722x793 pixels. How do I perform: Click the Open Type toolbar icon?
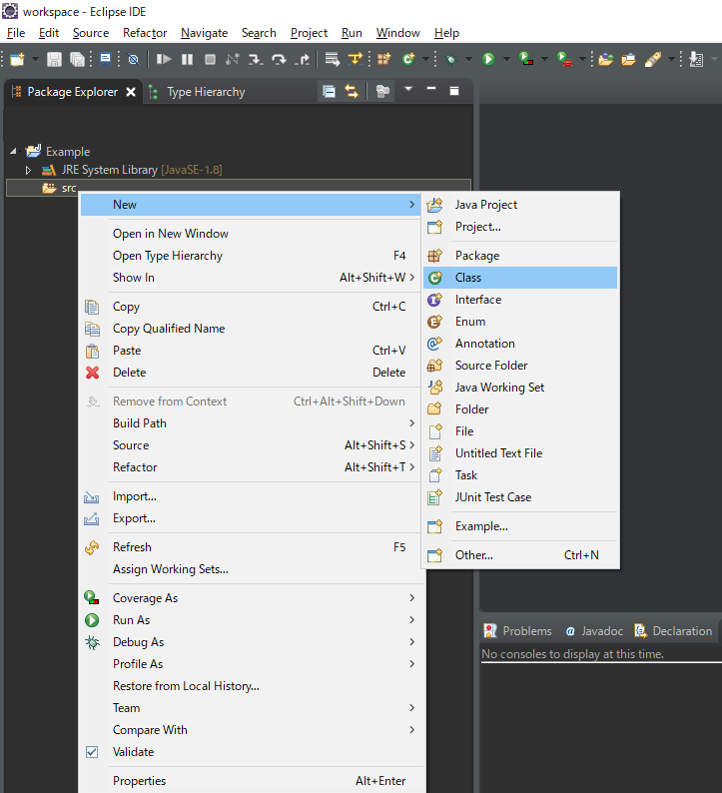[605, 59]
